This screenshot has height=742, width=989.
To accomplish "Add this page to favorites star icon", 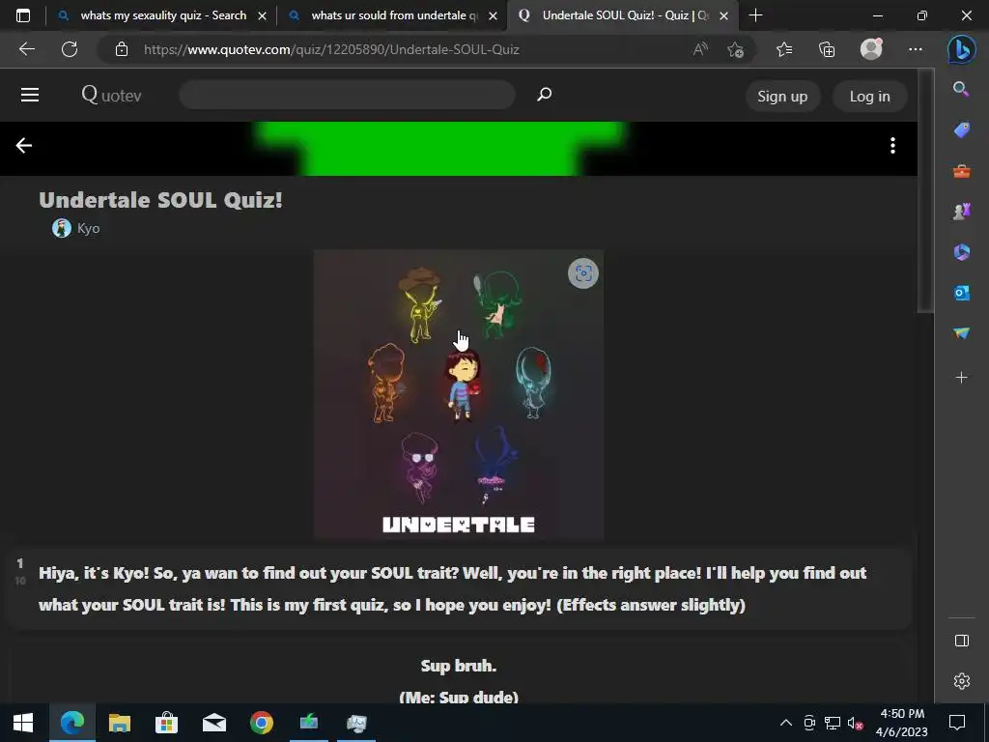I will pyautogui.click(x=735, y=49).
